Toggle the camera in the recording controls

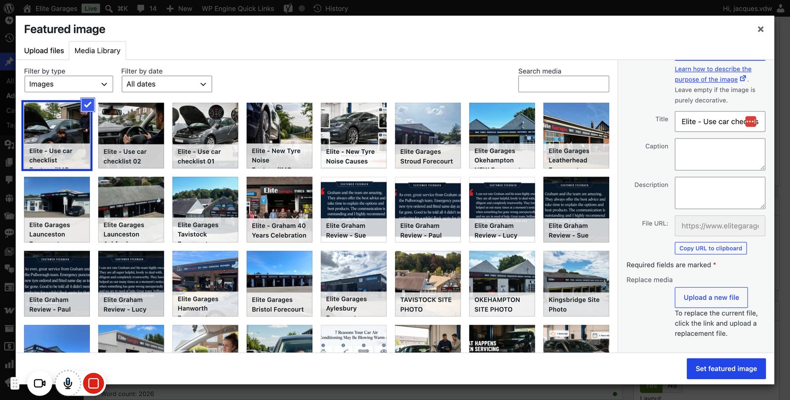click(39, 383)
